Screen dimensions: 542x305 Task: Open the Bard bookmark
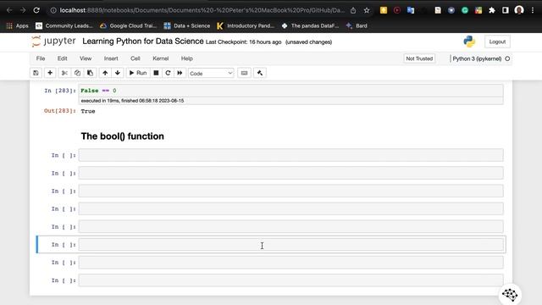click(357, 25)
